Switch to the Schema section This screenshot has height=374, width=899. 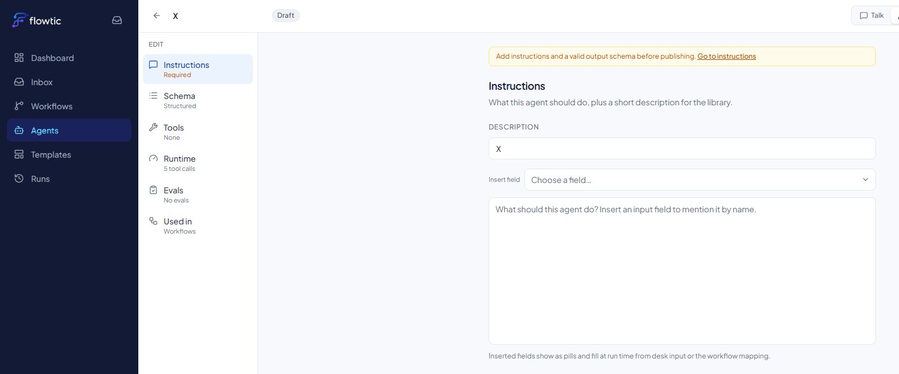[x=198, y=100]
